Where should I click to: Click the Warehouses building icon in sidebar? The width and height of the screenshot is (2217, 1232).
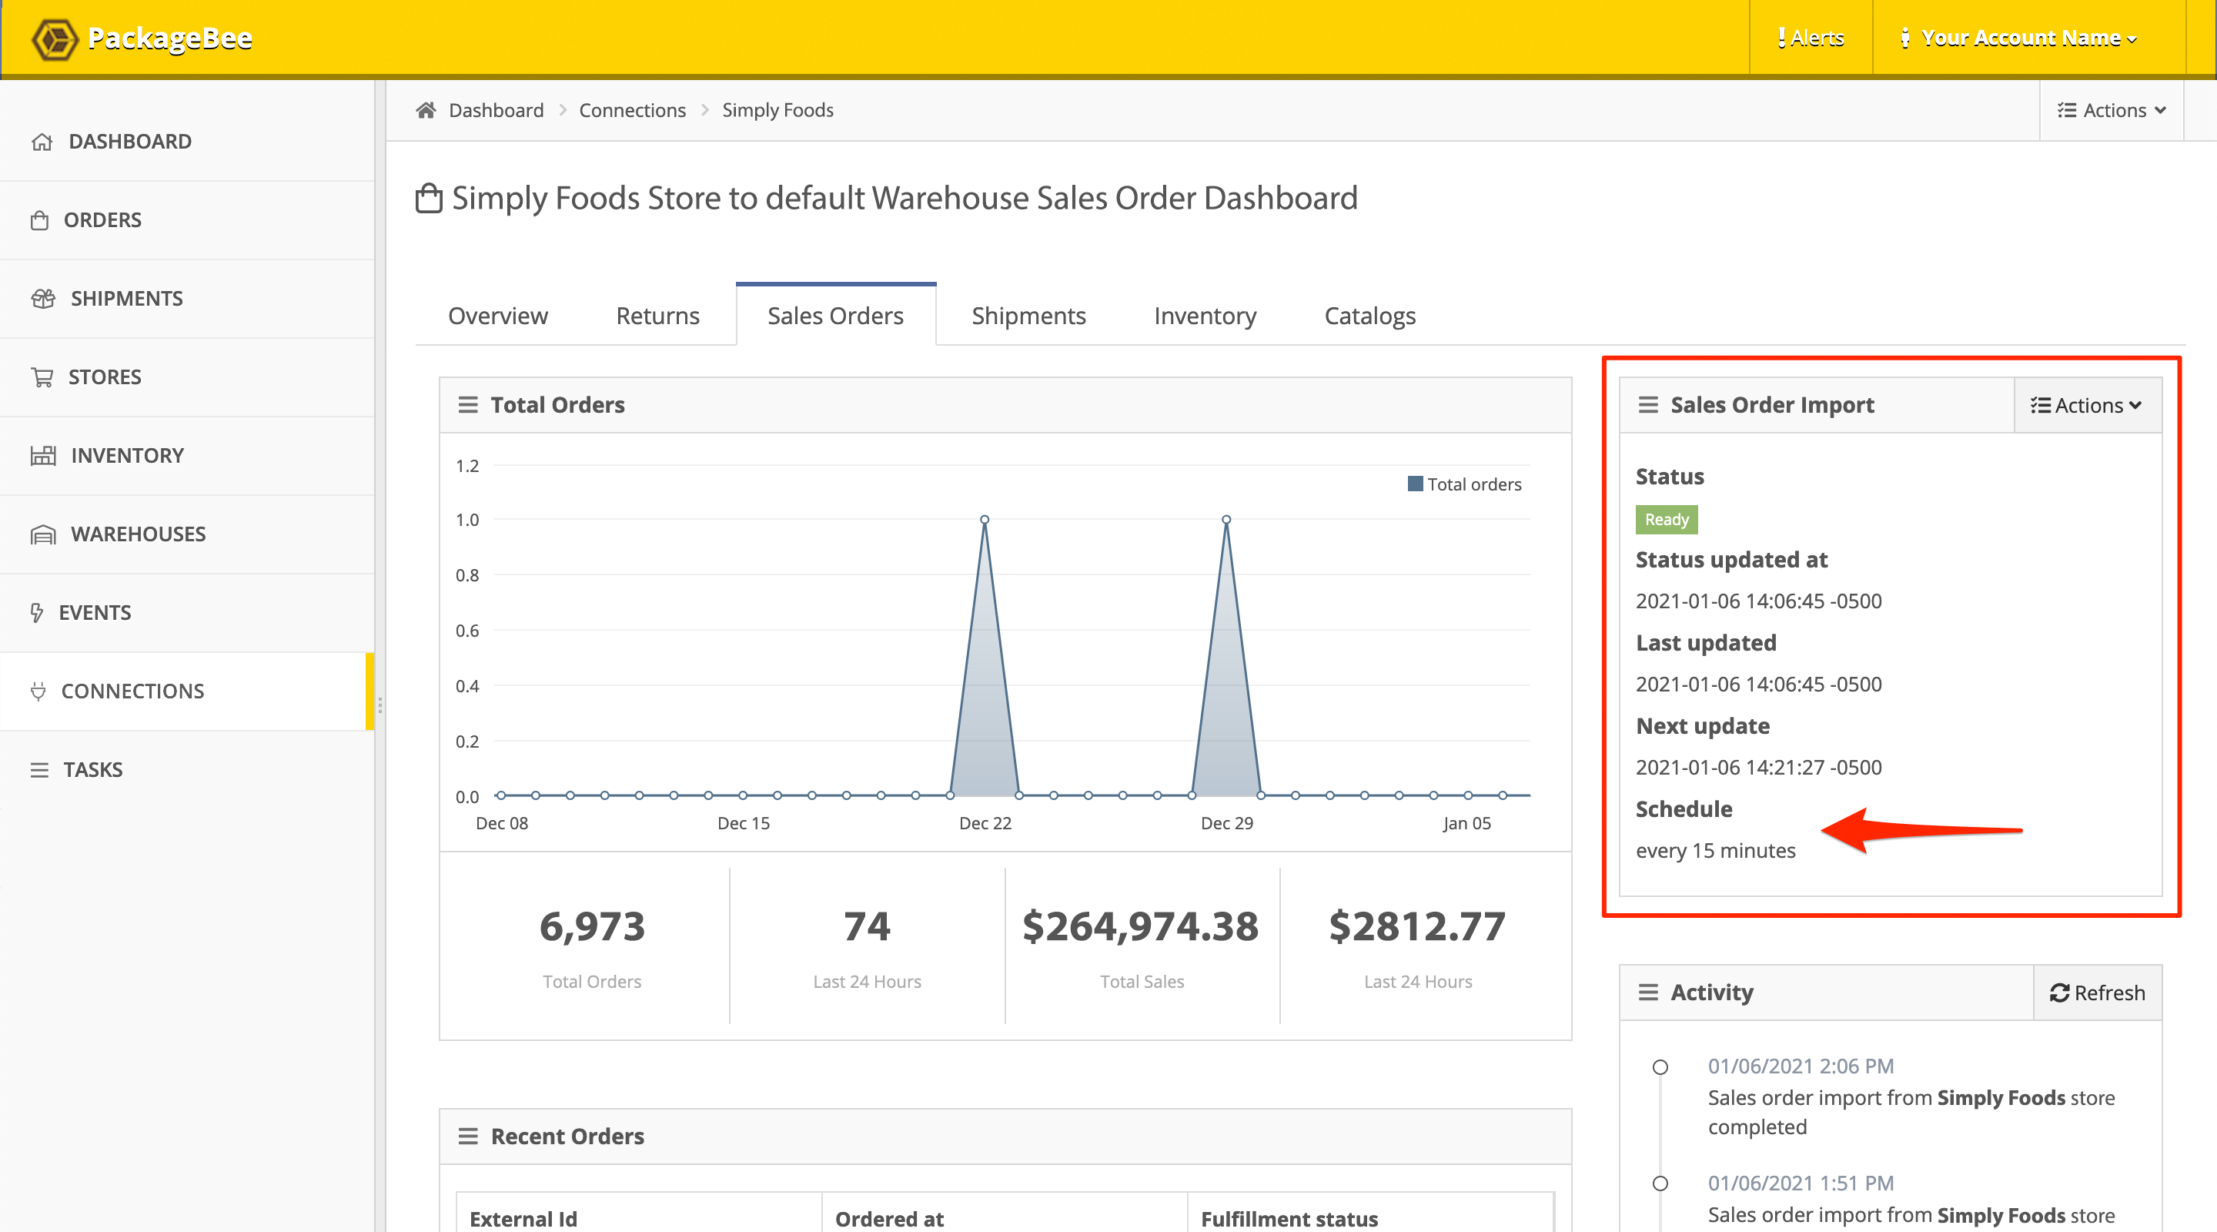click(43, 534)
